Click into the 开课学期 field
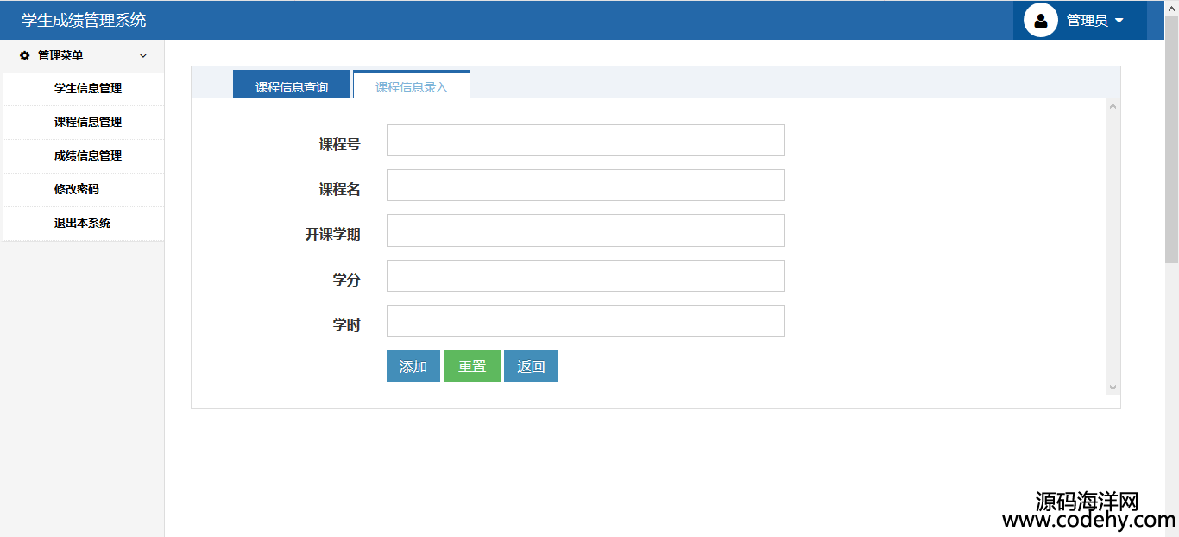The width and height of the screenshot is (1179, 537). (585, 231)
